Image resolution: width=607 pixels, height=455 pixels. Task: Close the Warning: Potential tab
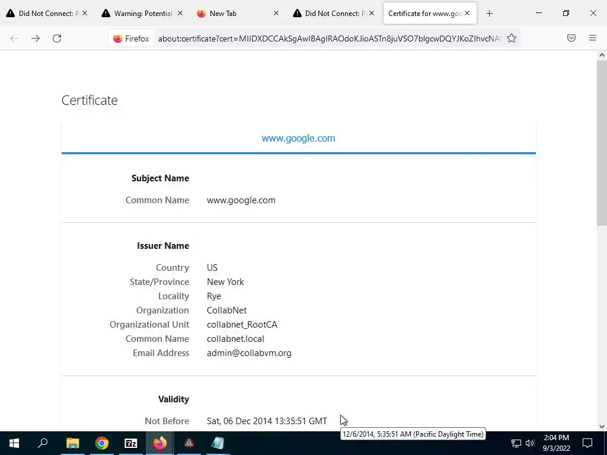coord(180,13)
